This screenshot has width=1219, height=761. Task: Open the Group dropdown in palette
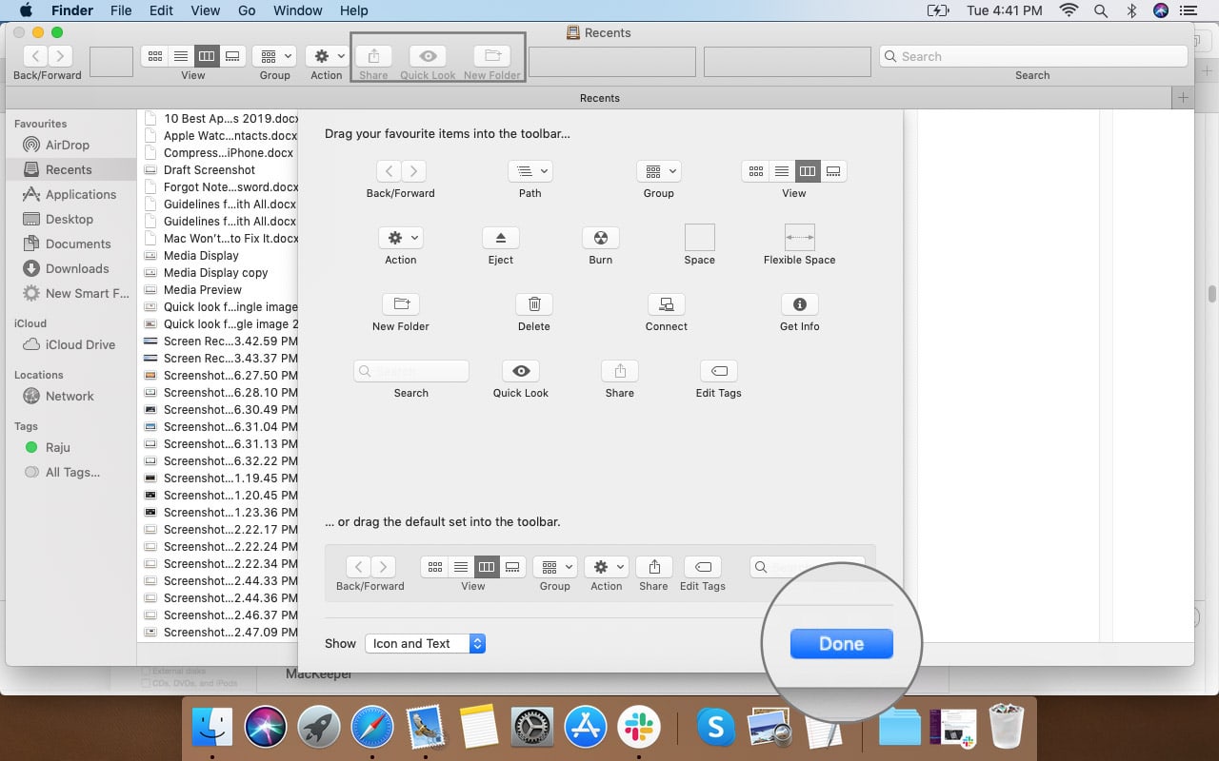(658, 171)
